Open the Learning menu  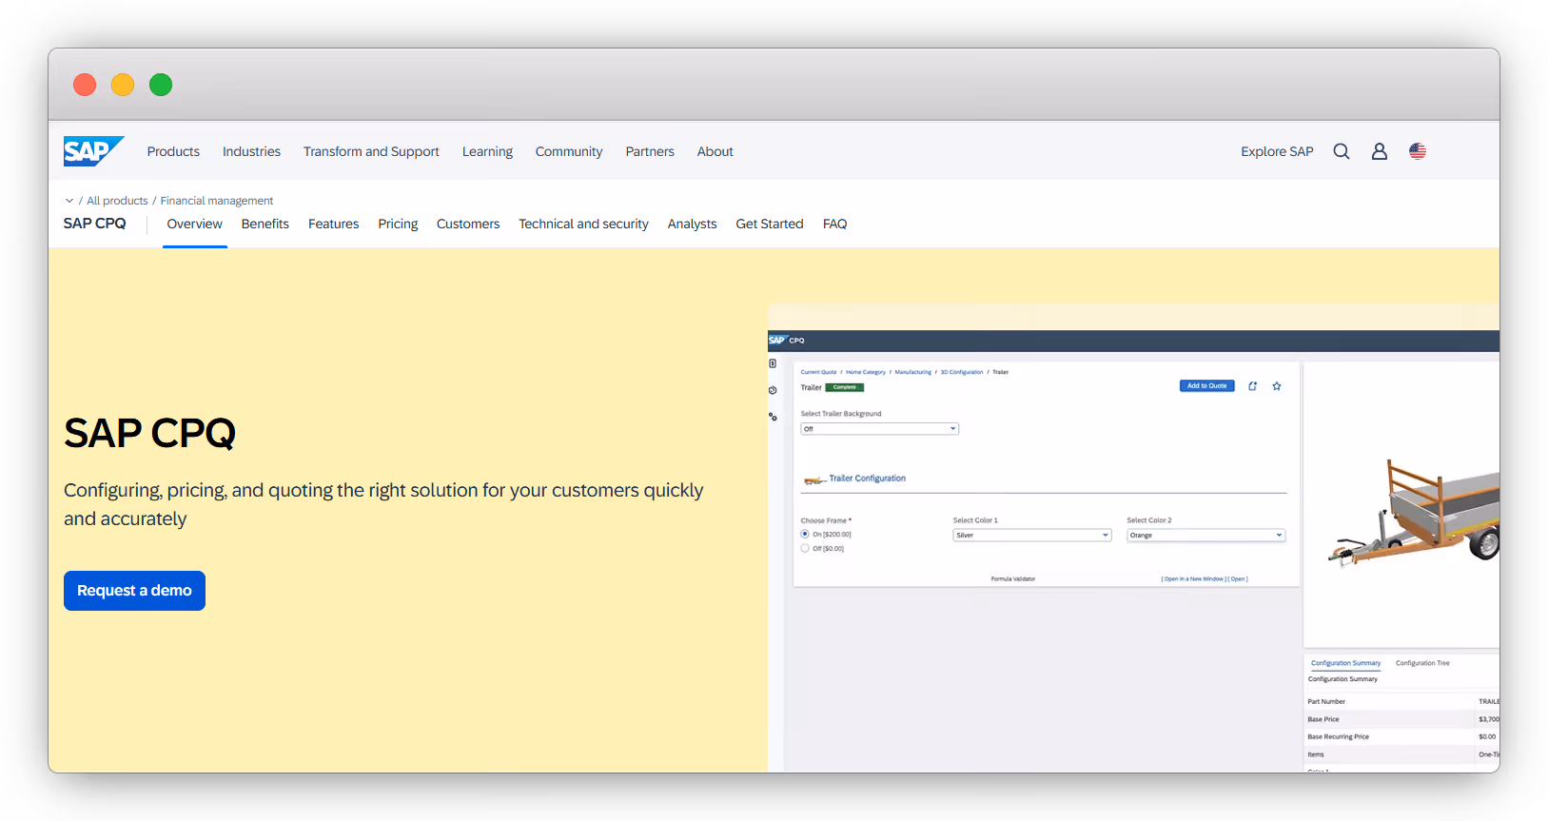click(x=487, y=151)
